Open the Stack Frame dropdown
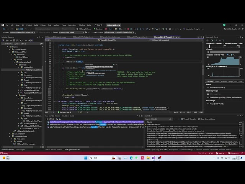The image size is (245, 184). tap(119, 32)
